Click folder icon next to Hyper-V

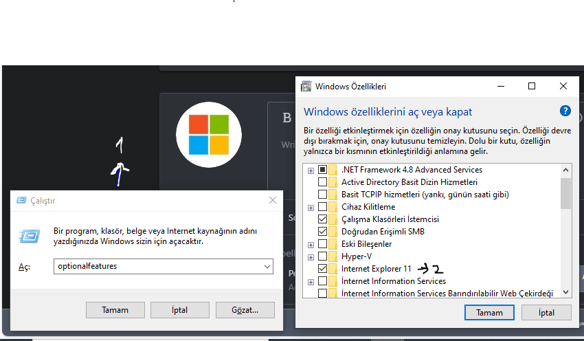pos(333,256)
